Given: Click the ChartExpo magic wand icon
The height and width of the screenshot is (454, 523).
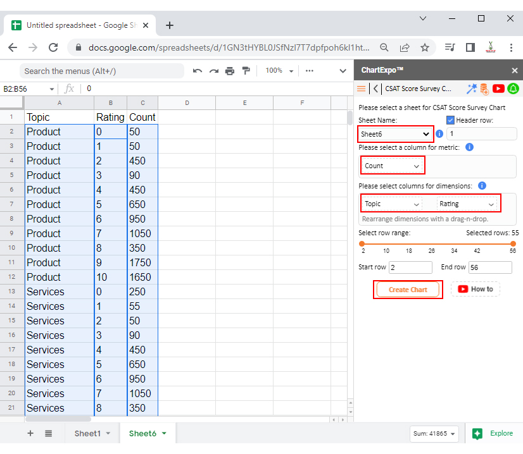Looking at the screenshot, I should click(471, 89).
